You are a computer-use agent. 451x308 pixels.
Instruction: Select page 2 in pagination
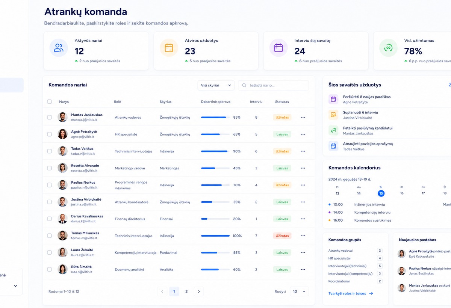pyautogui.click(x=186, y=291)
